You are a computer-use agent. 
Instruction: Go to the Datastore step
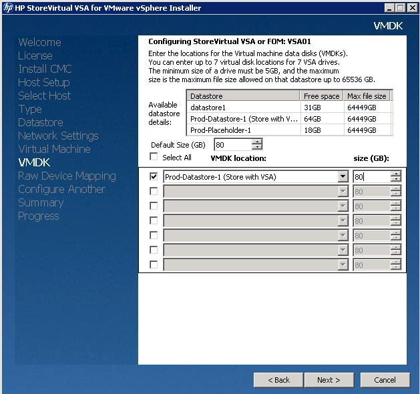click(x=41, y=122)
